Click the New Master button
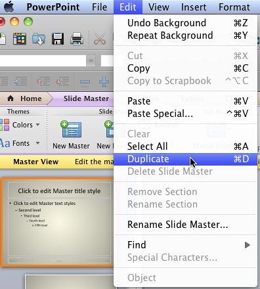 coord(72,135)
